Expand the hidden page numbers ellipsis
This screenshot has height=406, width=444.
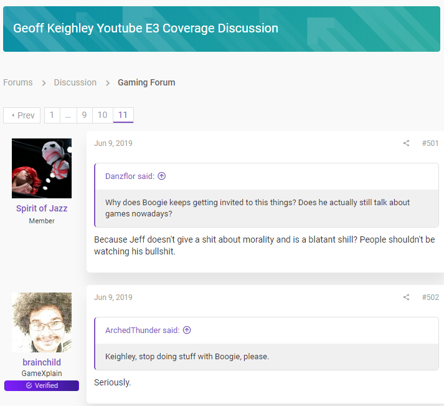pyautogui.click(x=68, y=115)
